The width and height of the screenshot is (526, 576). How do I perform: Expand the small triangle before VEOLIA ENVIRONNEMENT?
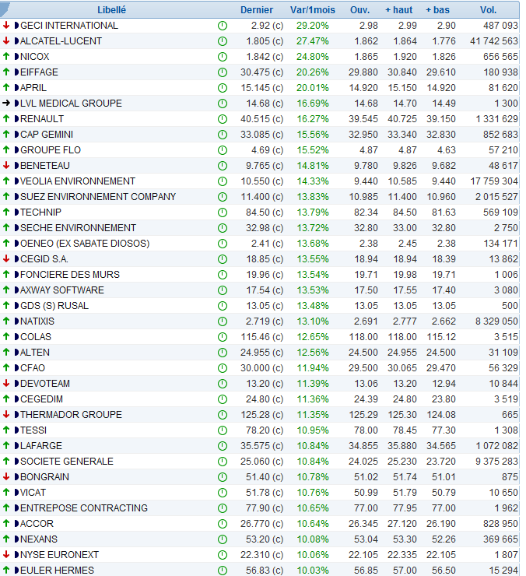[16, 181]
